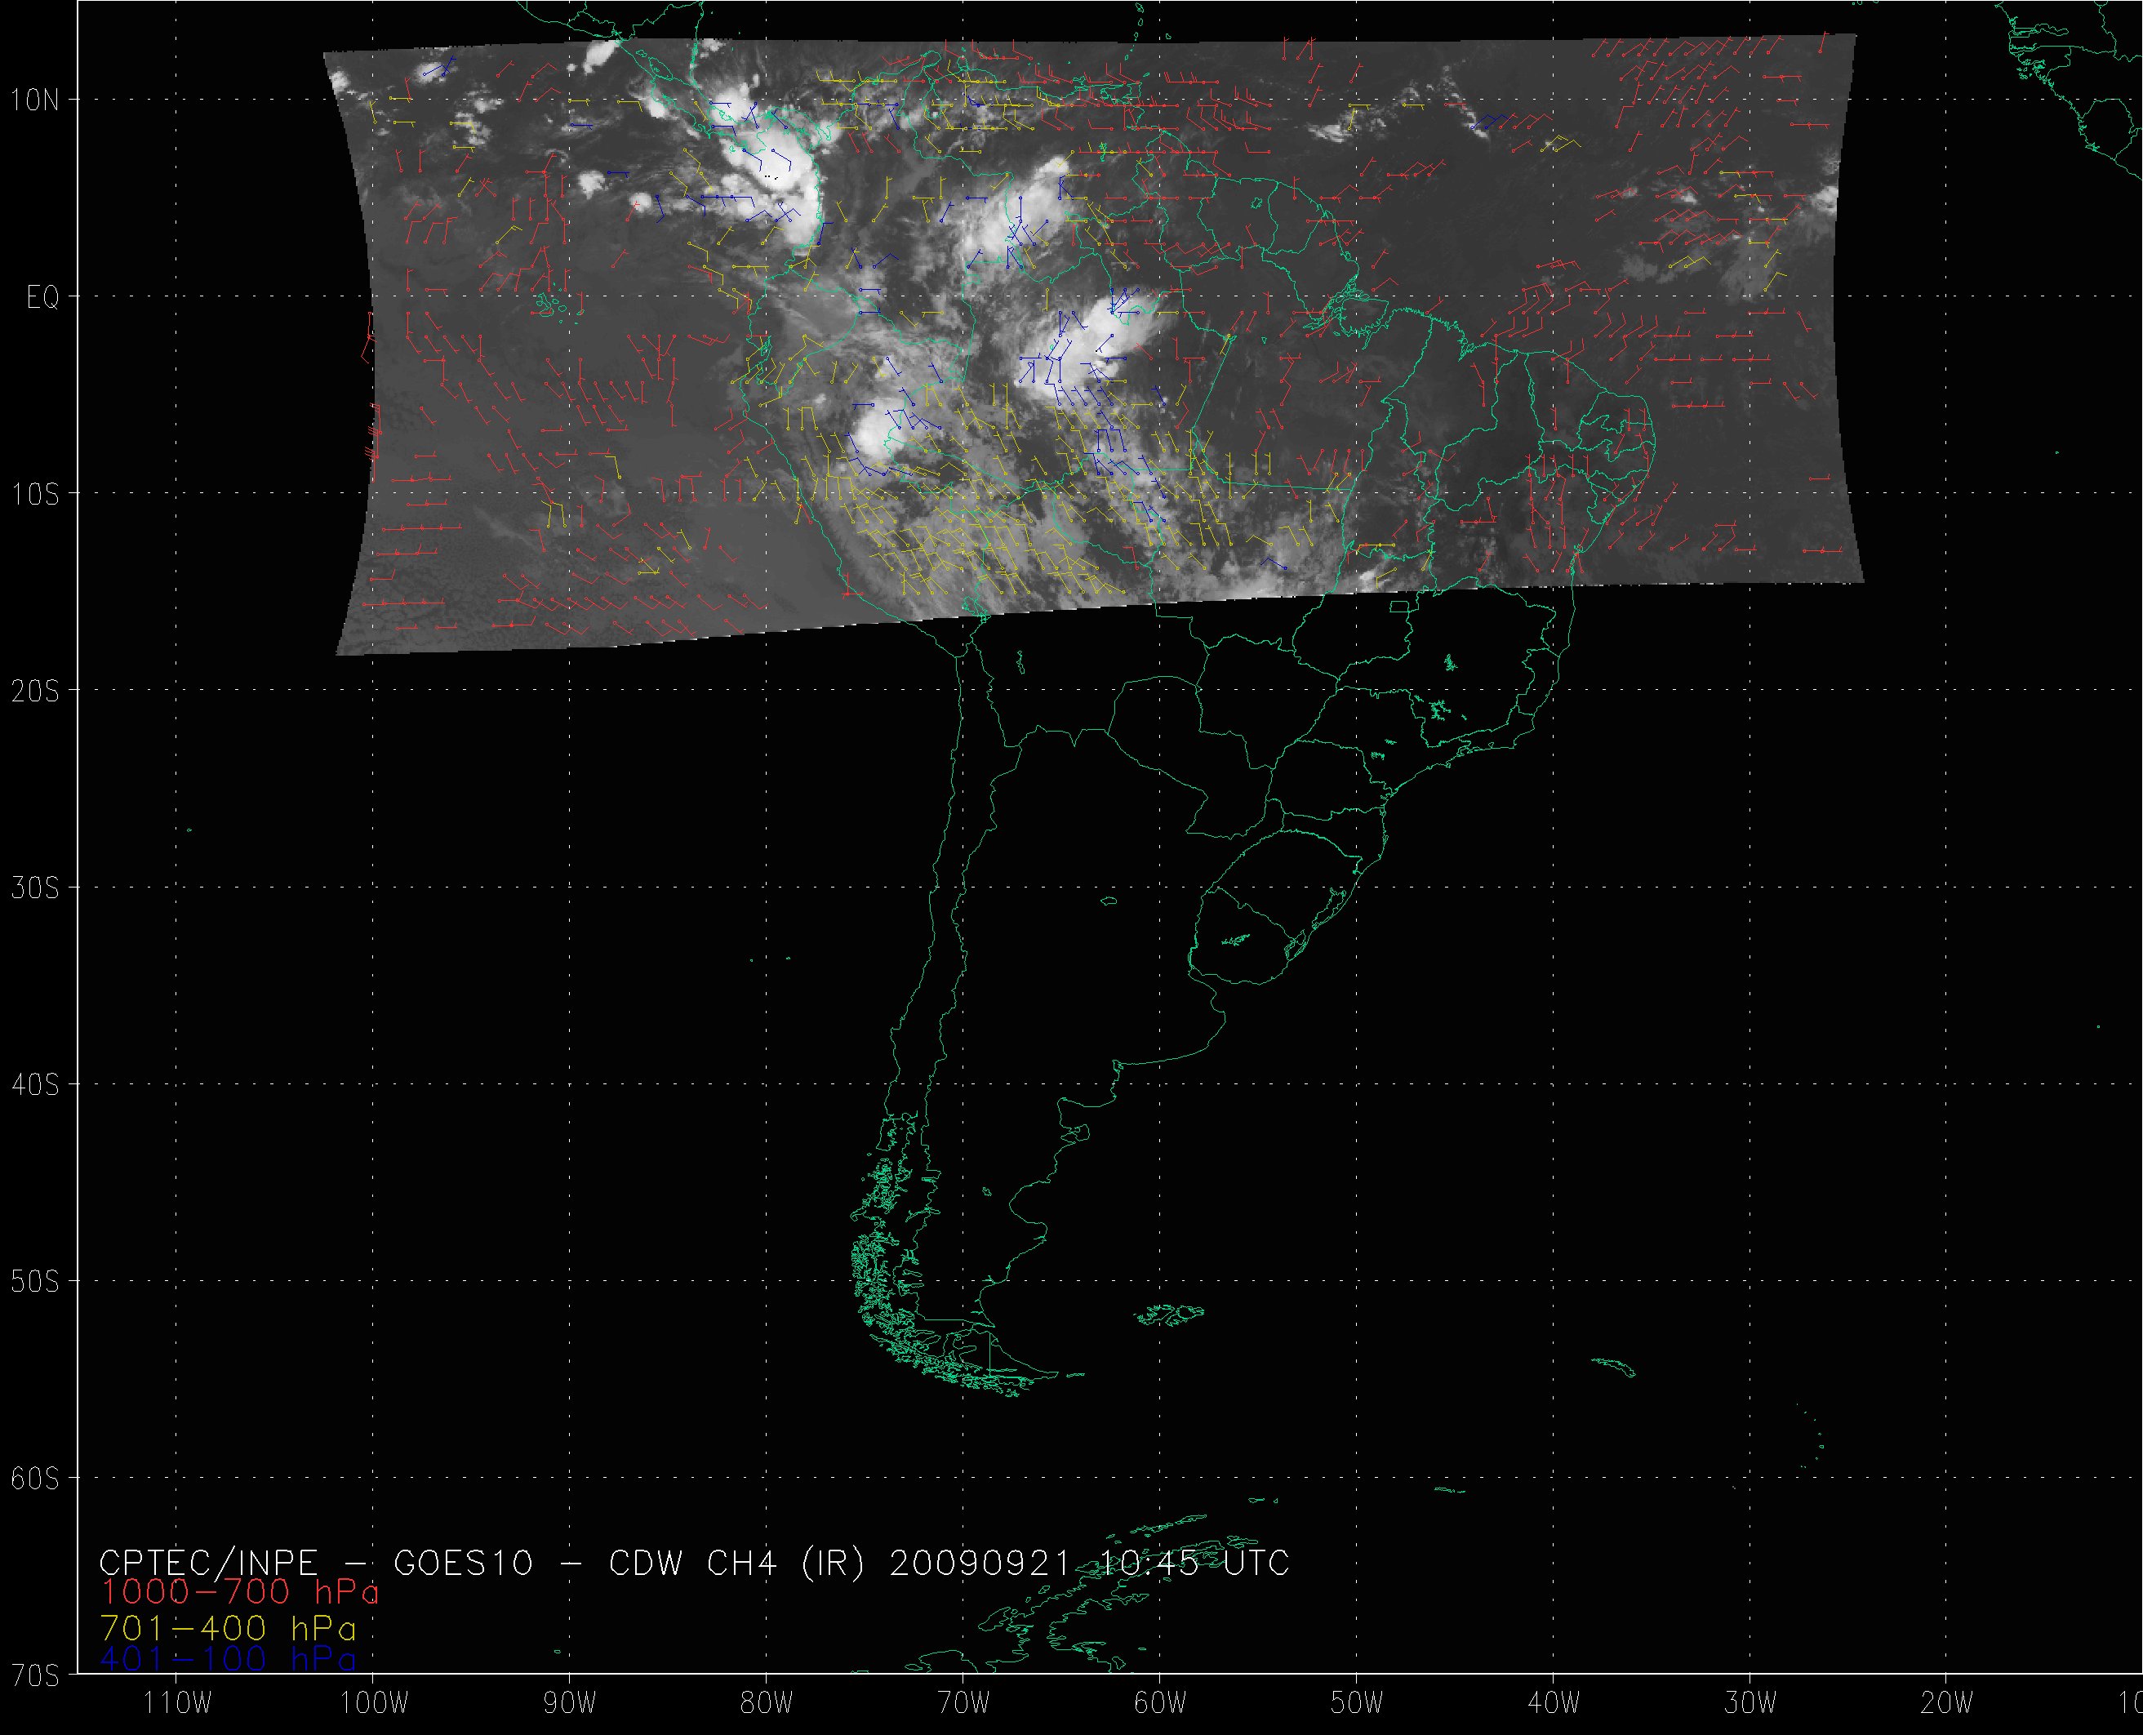Click the 50S latitude axis label
The width and height of the screenshot is (2143, 1735).
(35, 1282)
